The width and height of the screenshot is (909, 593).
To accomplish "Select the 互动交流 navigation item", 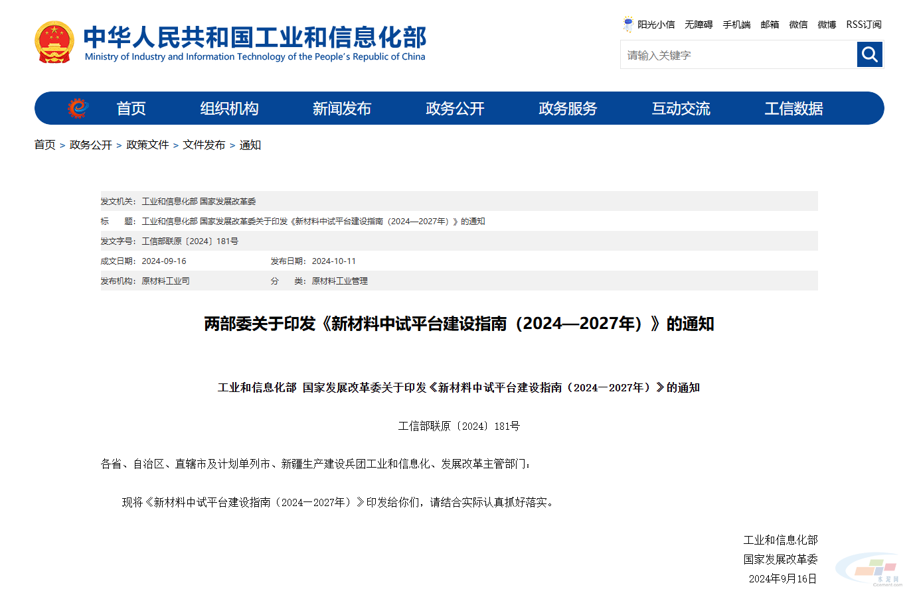I will [681, 108].
